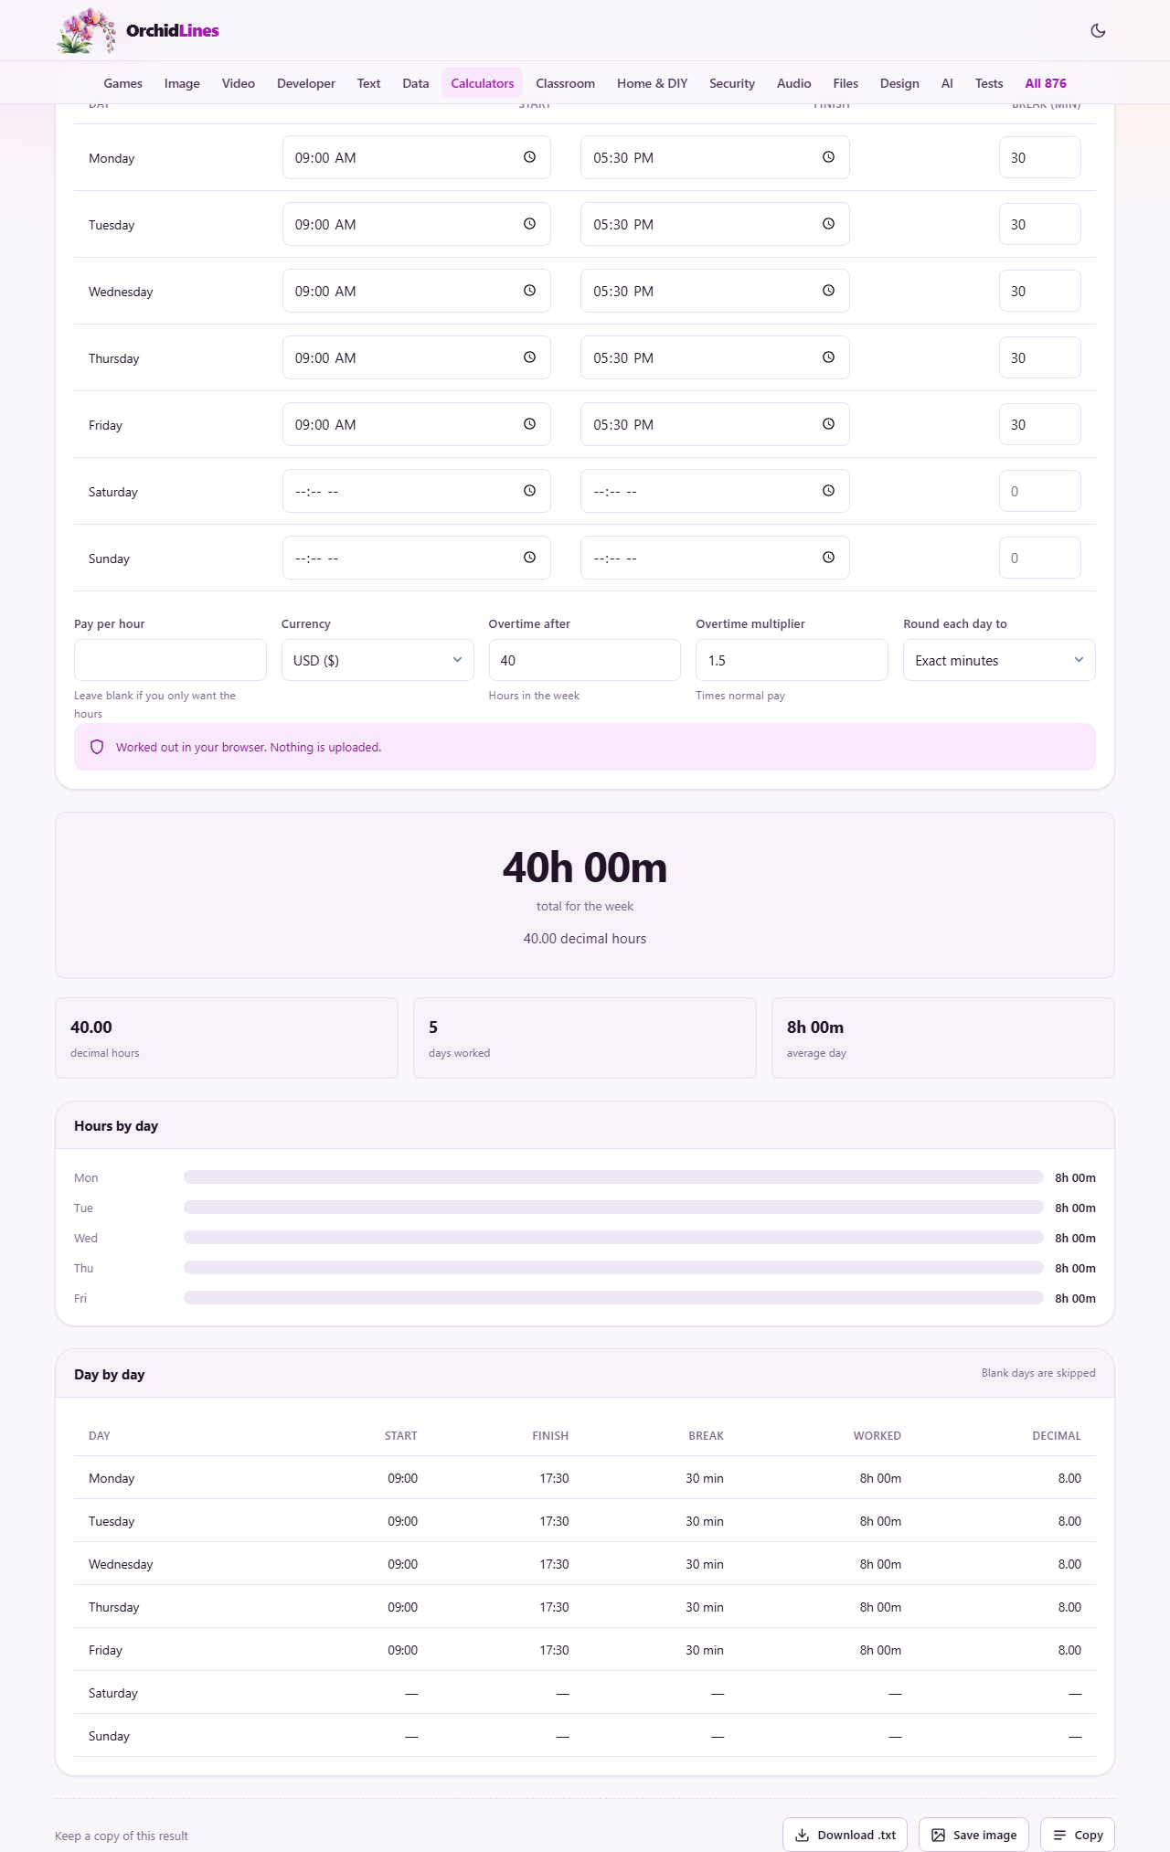Open the Security category
This screenshot has height=1852, width=1170.
[x=732, y=83]
